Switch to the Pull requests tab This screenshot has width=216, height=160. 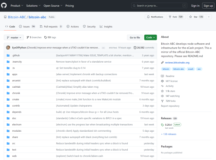[x=51, y=26]
